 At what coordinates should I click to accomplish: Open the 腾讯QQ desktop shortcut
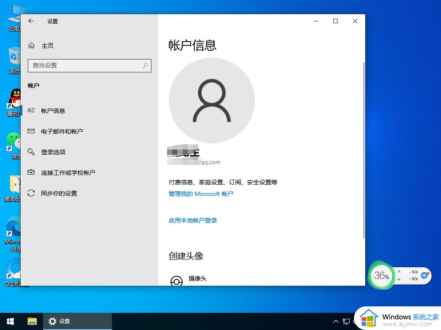click(x=14, y=102)
